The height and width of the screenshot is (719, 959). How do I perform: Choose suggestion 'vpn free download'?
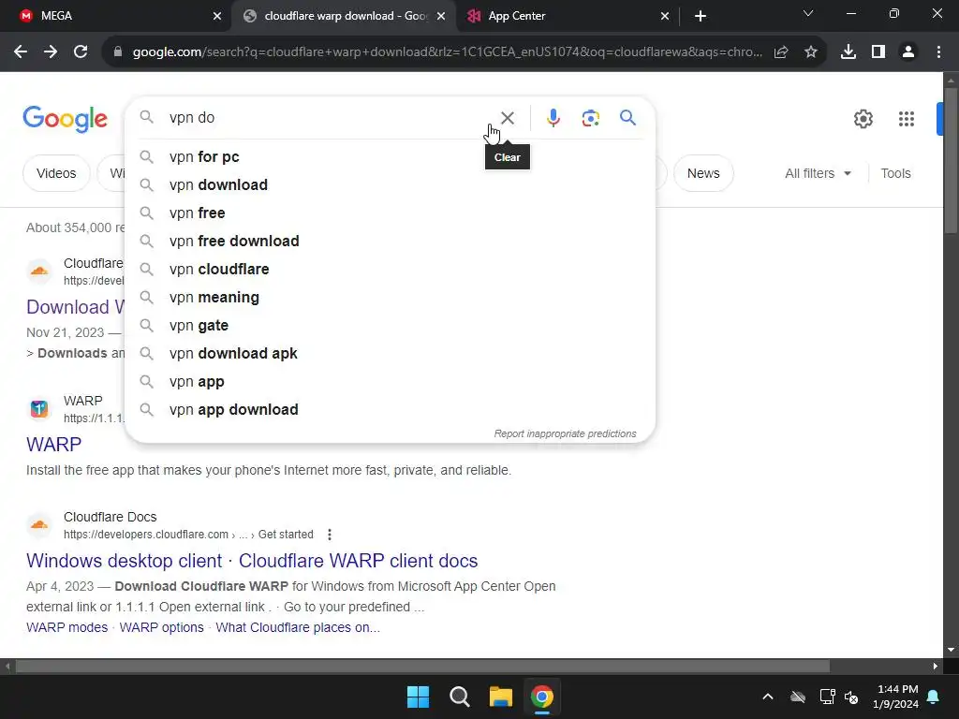(x=391, y=242)
